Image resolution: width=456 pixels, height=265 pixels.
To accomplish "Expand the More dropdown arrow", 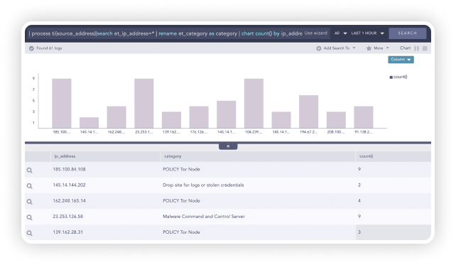I will [x=387, y=48].
